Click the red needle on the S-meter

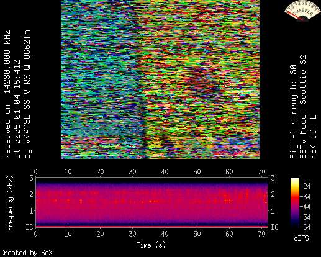click(x=296, y=16)
